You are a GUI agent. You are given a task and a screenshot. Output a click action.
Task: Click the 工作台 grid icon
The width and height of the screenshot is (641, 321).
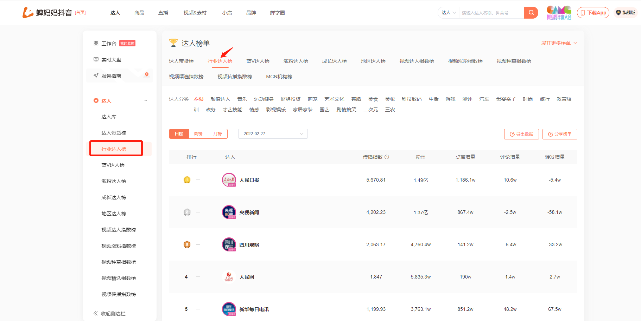[96, 44]
